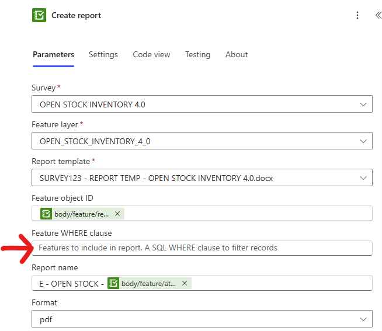Screen dimensions: 382x331
Task: Open the About tab
Action: click(237, 54)
